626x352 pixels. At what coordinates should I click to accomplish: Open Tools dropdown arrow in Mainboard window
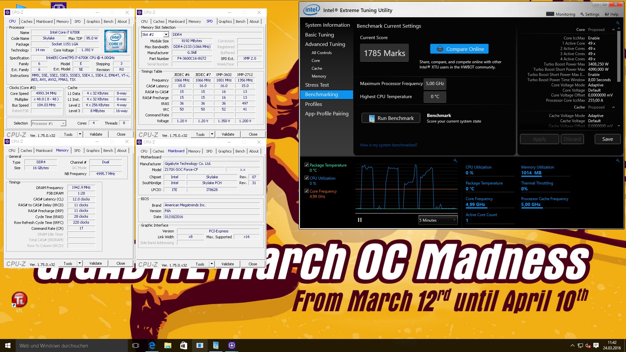[211, 264]
